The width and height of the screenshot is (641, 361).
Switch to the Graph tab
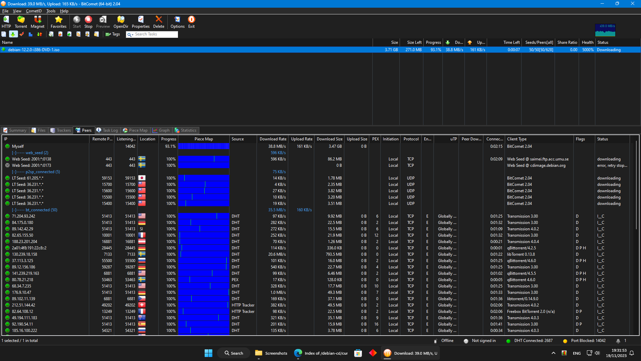pyautogui.click(x=161, y=130)
